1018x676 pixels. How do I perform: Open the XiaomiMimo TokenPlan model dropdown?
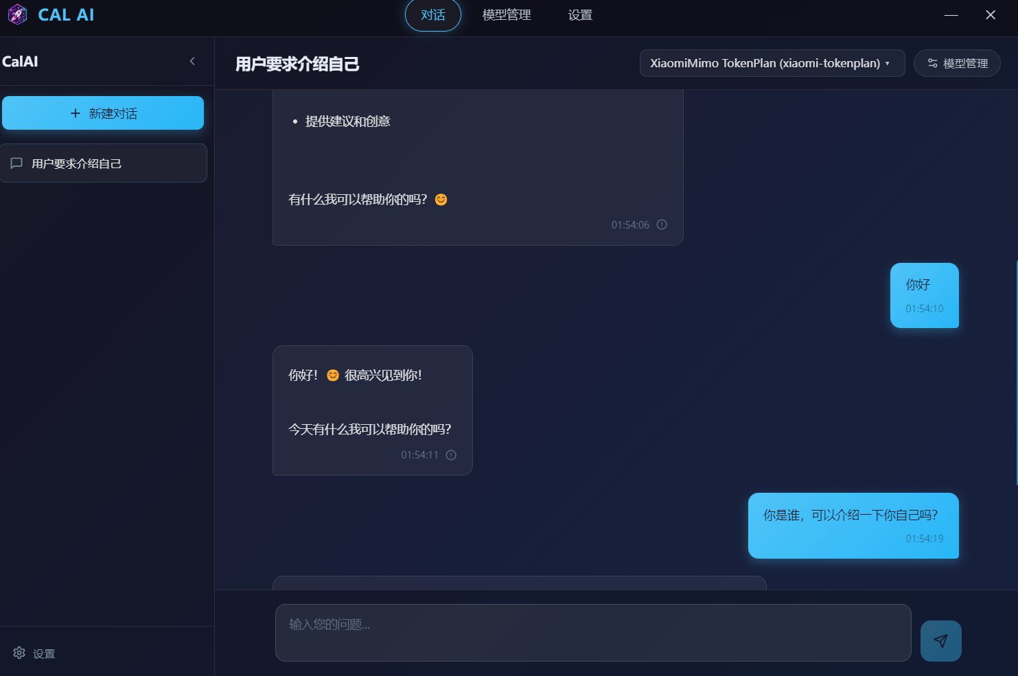772,63
